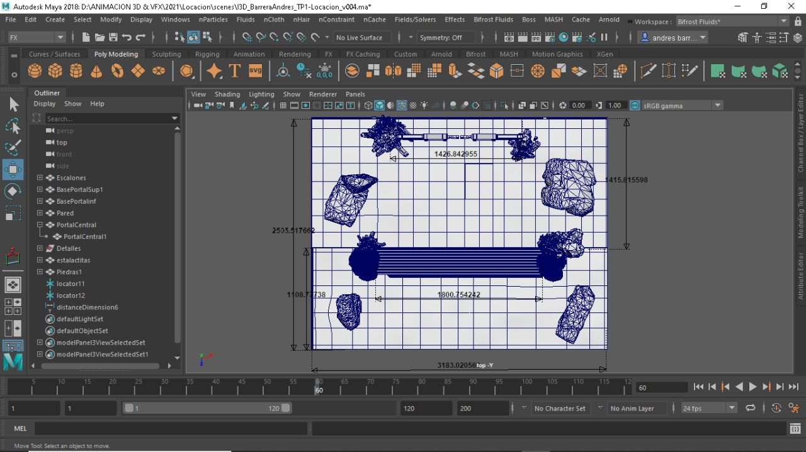Choose the Lasso select tool

(x=13, y=126)
